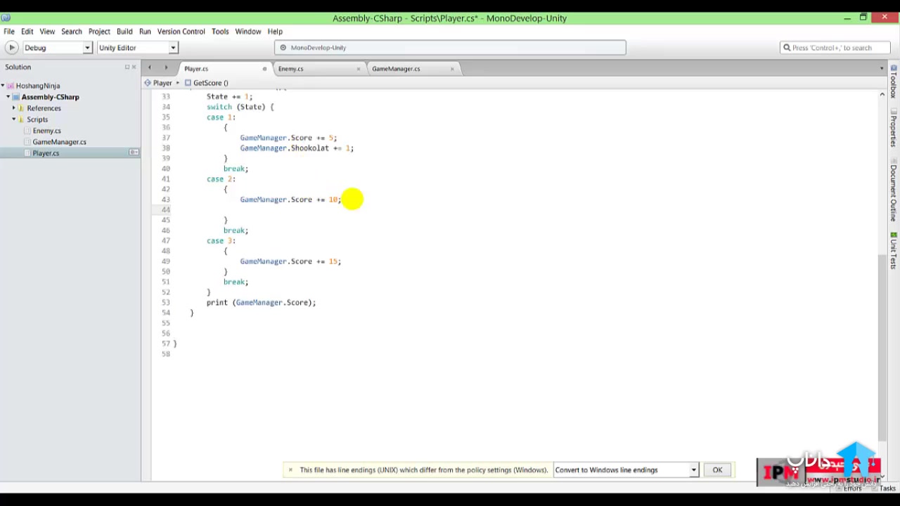
Task: Click the 'GameManager.Score += 15;' code line
Action: (290, 261)
